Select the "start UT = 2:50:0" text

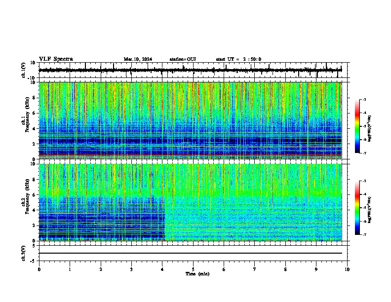click(238, 59)
